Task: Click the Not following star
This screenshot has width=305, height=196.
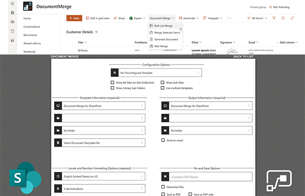Action: coord(270,7)
